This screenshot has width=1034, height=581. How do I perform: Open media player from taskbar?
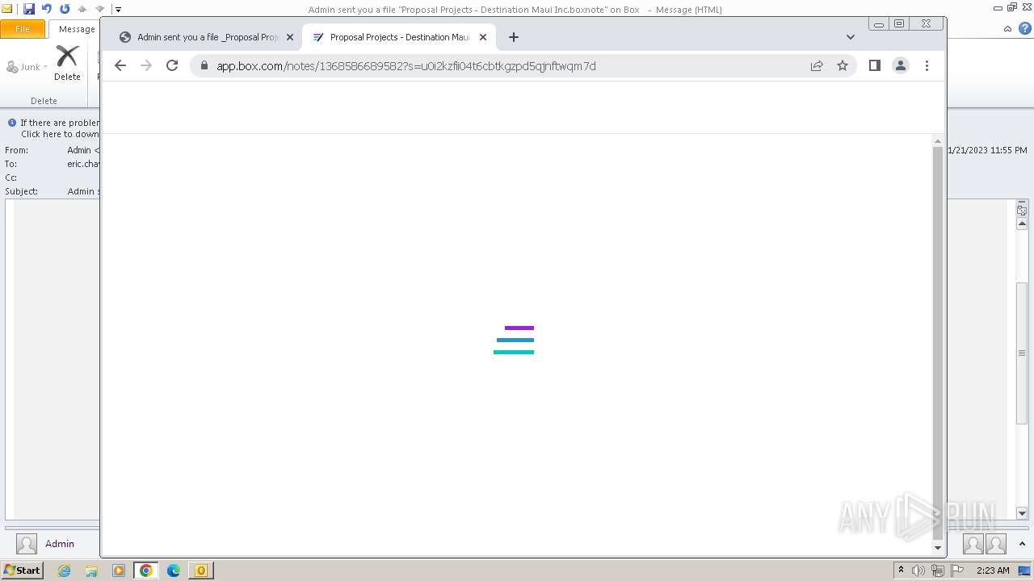click(119, 571)
